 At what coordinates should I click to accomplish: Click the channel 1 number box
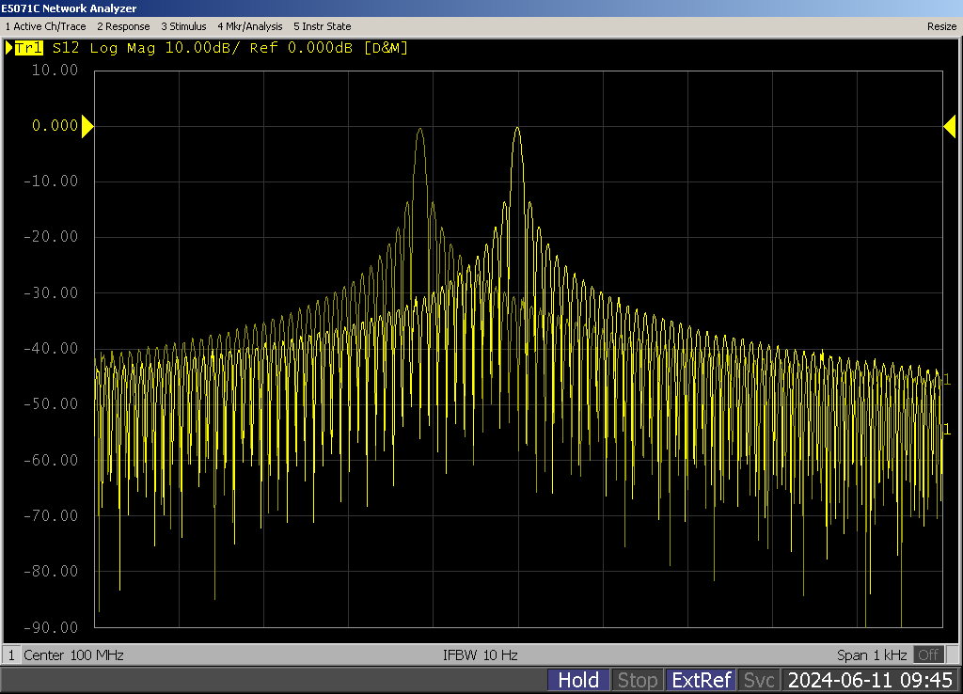click(11, 655)
